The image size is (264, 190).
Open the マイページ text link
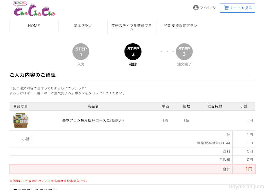click(x=208, y=8)
